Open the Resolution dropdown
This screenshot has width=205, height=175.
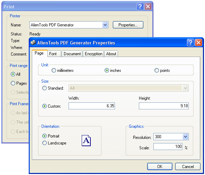185,137
